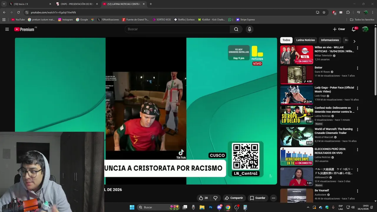The width and height of the screenshot is (377, 212).
Task: Click the Crear button
Action: pyautogui.click(x=339, y=29)
